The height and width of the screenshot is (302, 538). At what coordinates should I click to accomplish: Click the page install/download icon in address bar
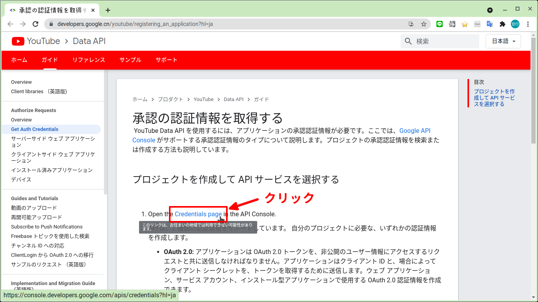[411, 24]
